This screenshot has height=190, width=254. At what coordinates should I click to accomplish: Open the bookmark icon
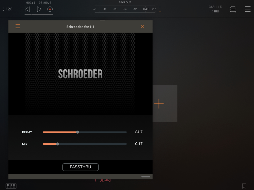pos(244,186)
